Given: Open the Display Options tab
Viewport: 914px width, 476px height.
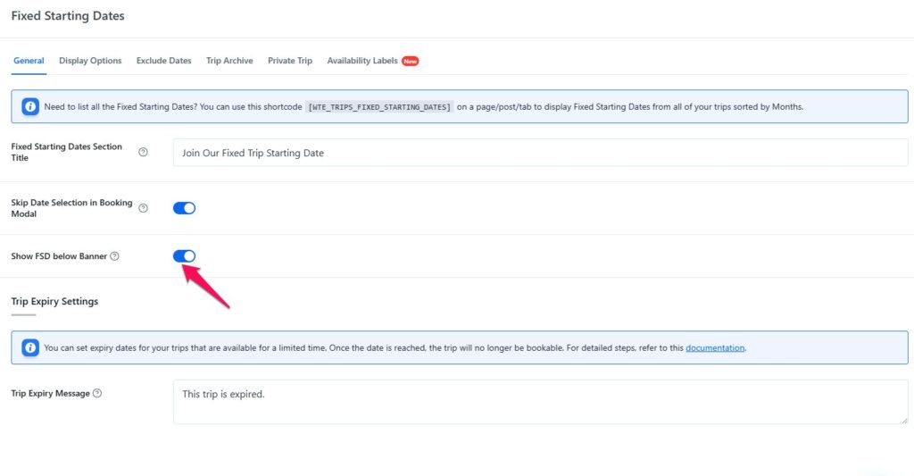Looking at the screenshot, I should coord(90,61).
